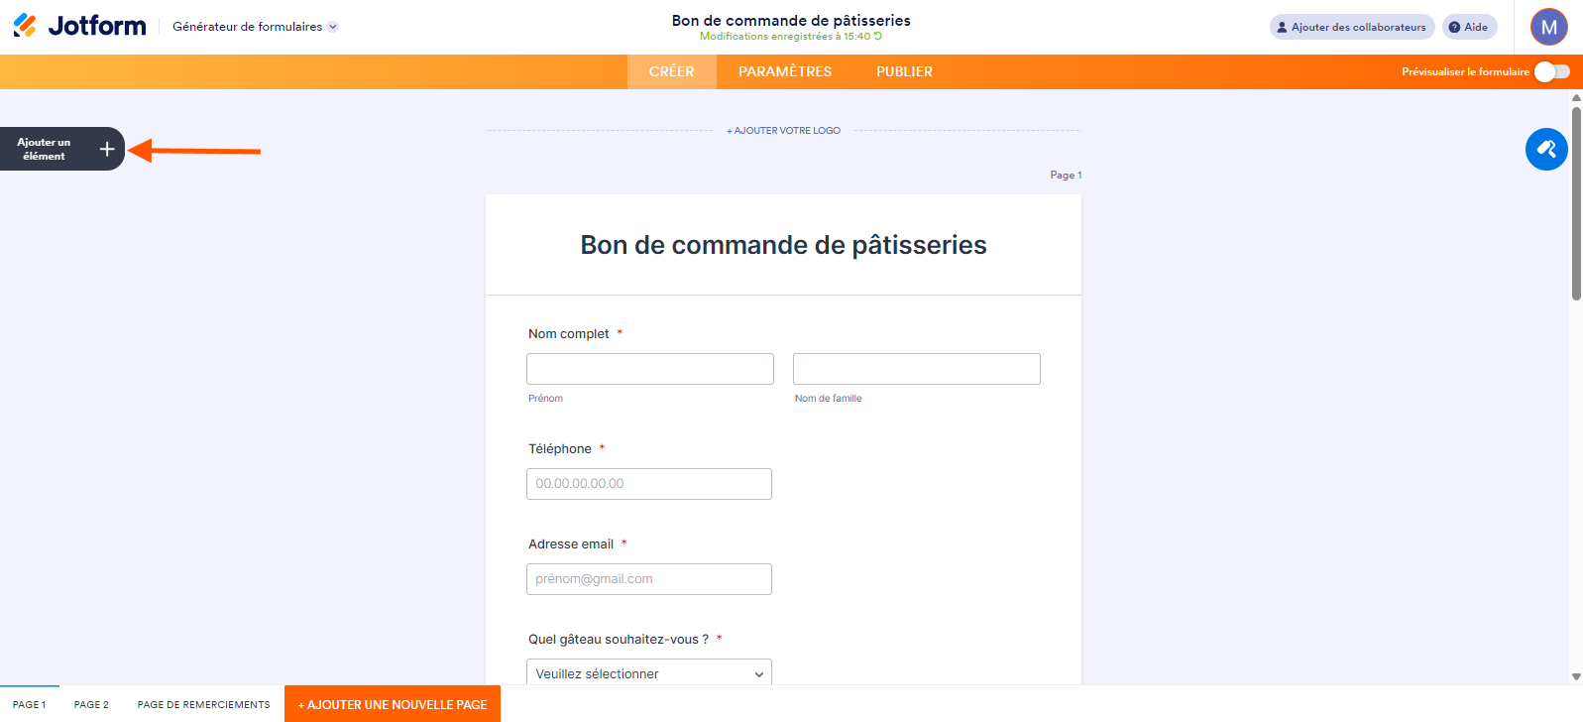
Task: Click the Jotform logo icon
Action: click(x=25, y=26)
